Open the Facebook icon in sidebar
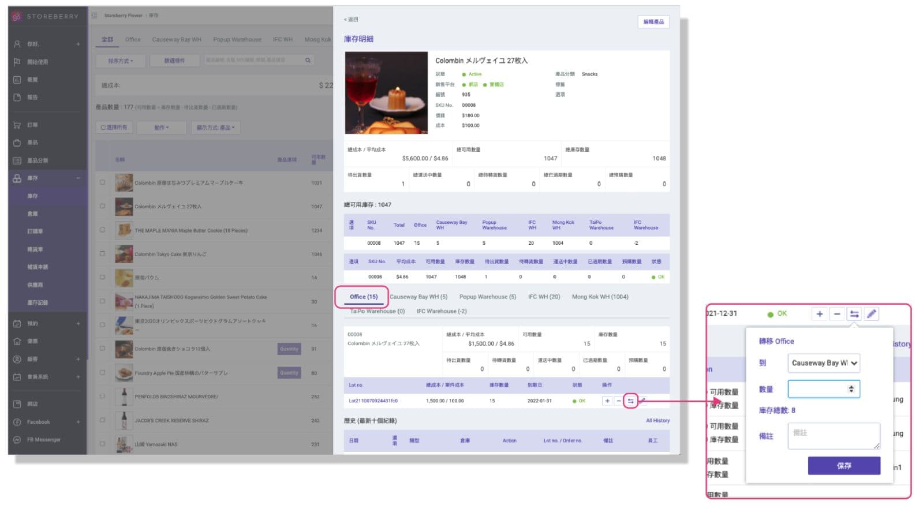923x512 pixels. (x=17, y=422)
